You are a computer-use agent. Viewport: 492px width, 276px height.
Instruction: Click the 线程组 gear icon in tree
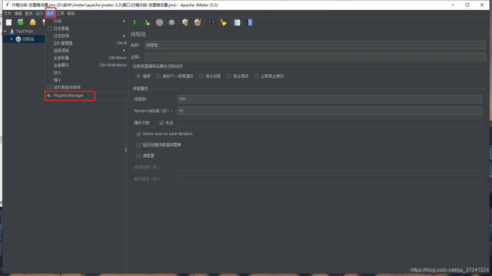click(x=18, y=39)
